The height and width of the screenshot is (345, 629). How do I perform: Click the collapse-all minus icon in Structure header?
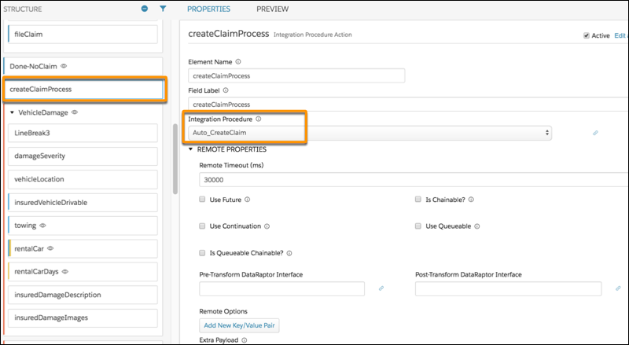[x=145, y=9]
